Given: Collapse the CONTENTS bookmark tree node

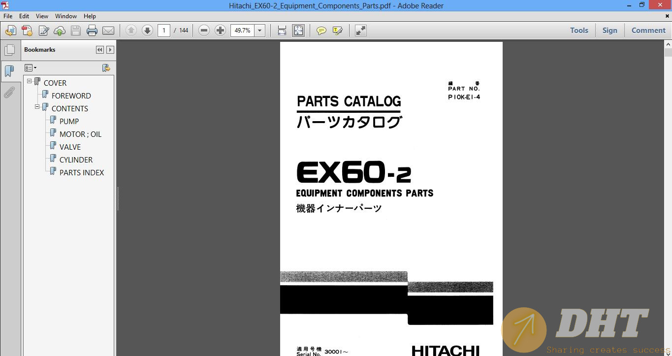Looking at the screenshot, I should click(37, 106).
